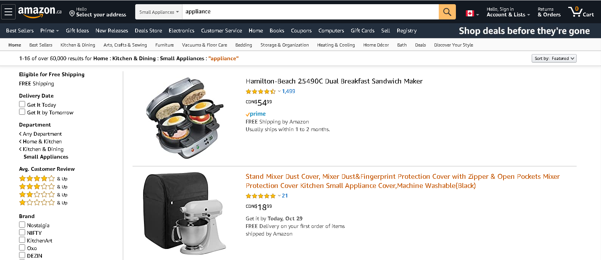601x260 pixels.
Task: Click the search text field
Action: (310, 12)
